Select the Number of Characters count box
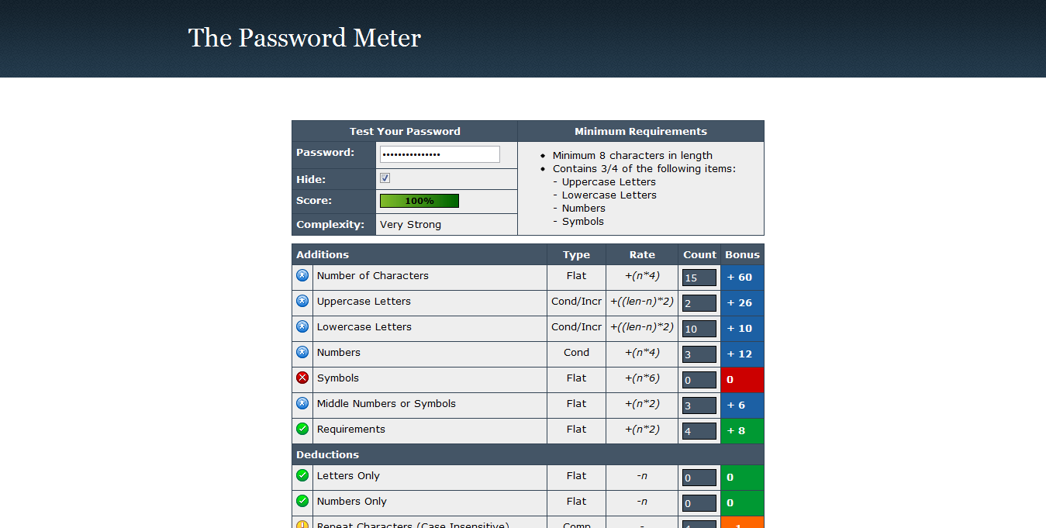 click(x=699, y=278)
